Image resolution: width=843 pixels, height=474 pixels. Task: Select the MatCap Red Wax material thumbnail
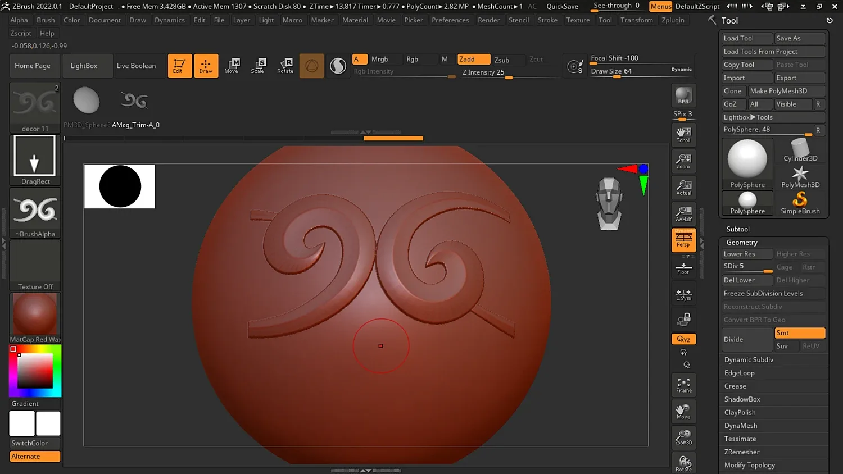35,315
